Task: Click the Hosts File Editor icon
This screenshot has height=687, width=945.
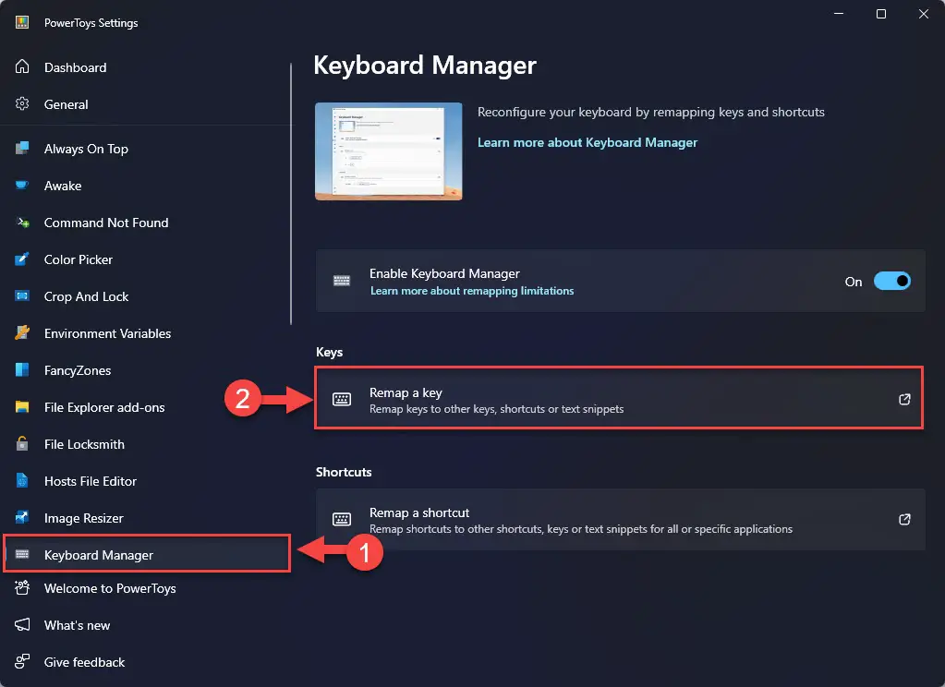Action: [22, 481]
